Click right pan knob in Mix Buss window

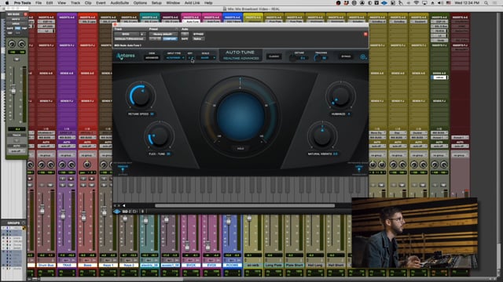click(x=22, y=44)
